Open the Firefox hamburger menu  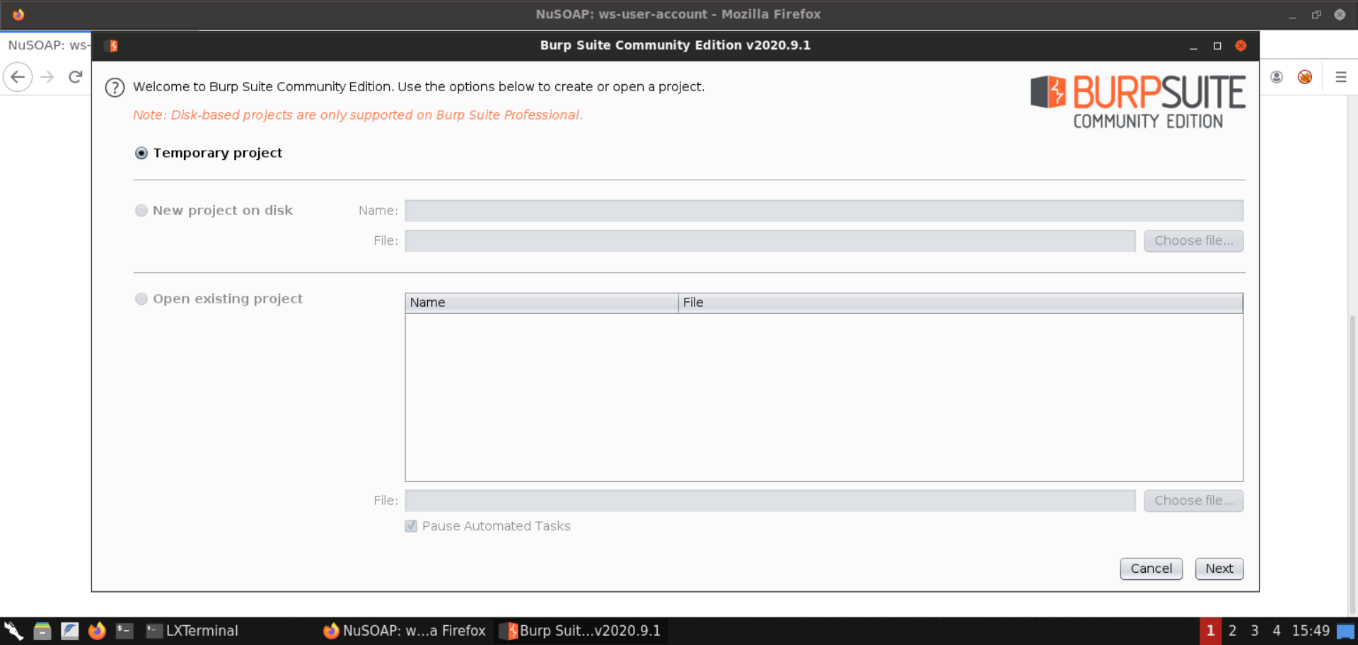[1340, 77]
